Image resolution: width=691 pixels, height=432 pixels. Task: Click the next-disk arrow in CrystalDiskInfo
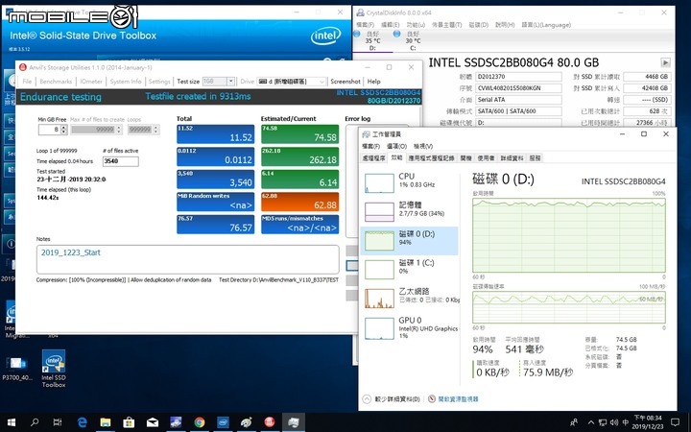[665, 62]
